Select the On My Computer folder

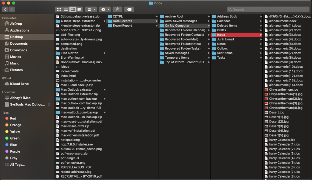point(184,26)
